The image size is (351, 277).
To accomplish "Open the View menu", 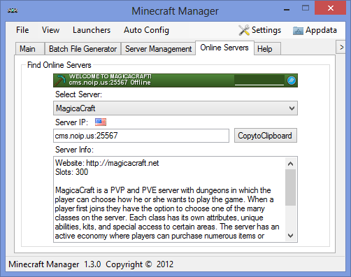I will click(50, 30).
